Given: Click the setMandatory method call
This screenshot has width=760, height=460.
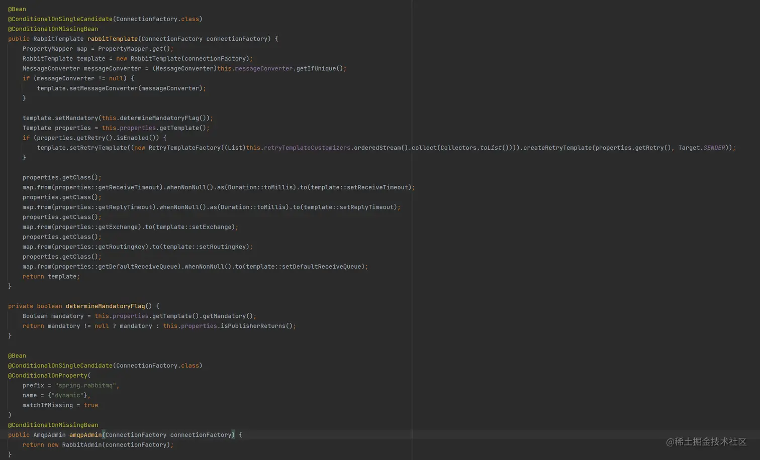Looking at the screenshot, I should tap(76, 118).
